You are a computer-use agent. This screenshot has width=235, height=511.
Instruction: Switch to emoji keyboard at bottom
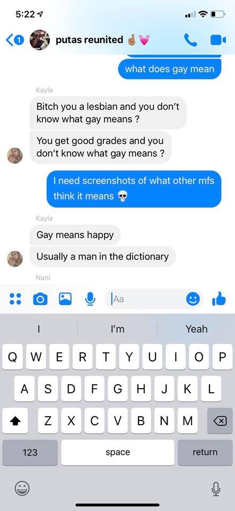point(22,488)
